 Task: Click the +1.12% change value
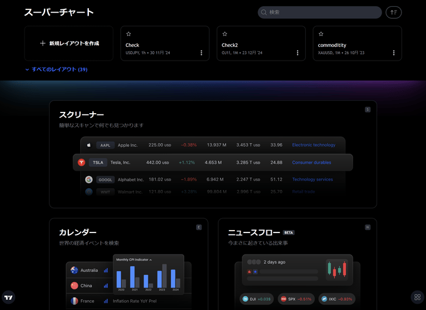pos(187,162)
